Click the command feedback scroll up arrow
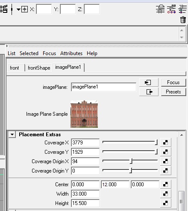The width and height of the screenshot is (188, 211). (x=182, y=30)
